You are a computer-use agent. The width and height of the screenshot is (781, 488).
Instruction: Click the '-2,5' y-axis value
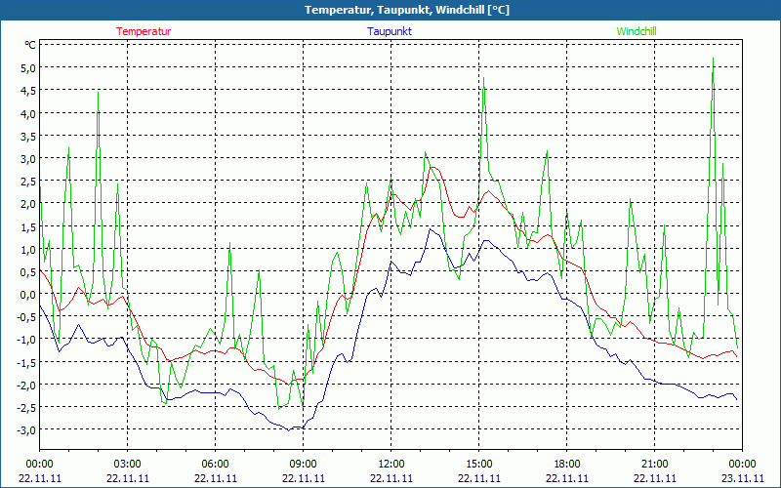(x=27, y=408)
